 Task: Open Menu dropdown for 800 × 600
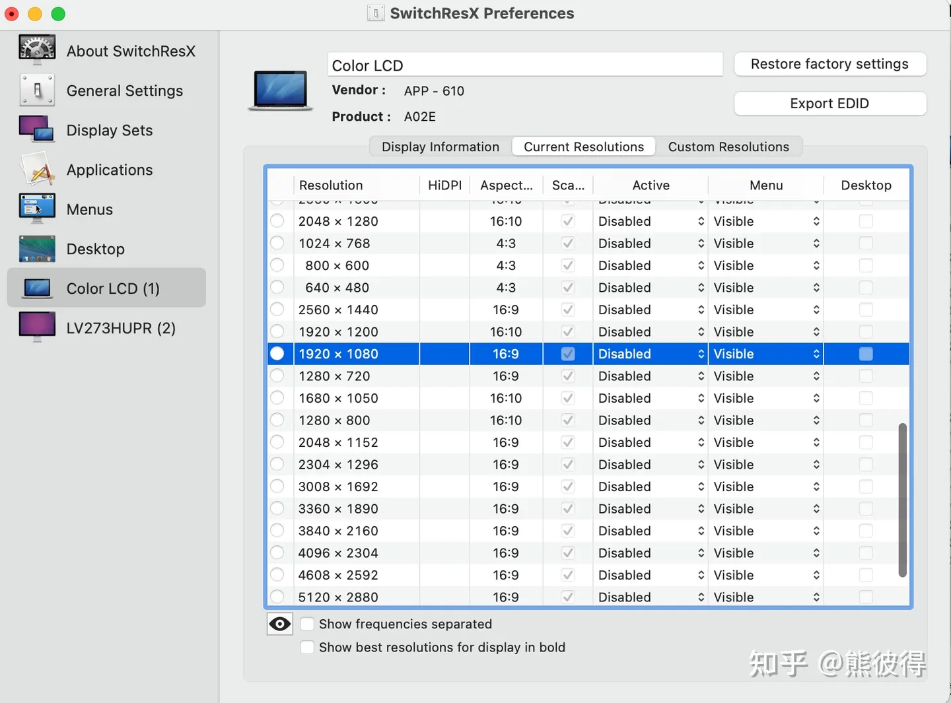point(766,265)
